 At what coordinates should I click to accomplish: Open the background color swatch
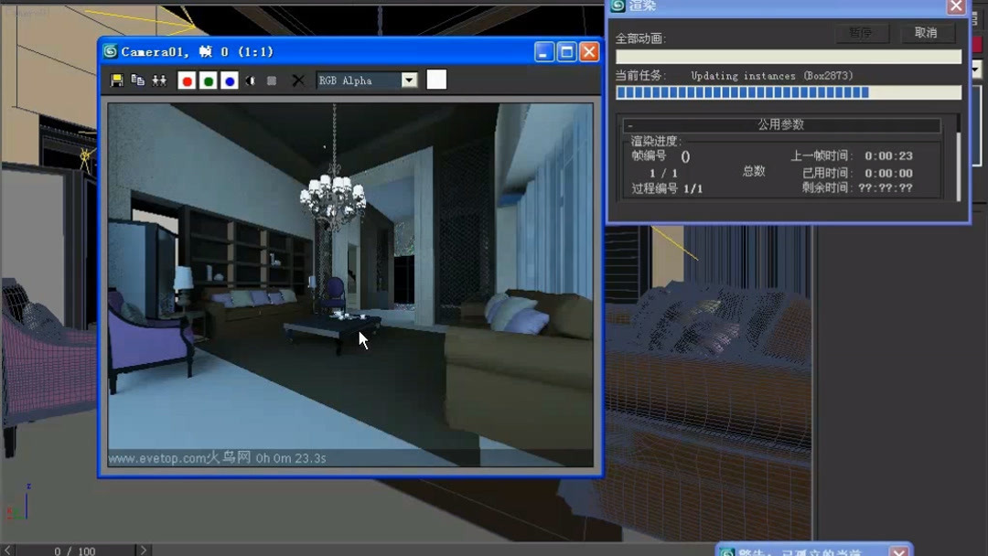tap(435, 80)
